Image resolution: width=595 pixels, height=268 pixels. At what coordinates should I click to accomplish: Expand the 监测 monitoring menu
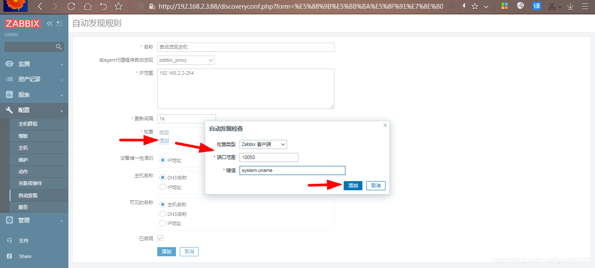click(x=34, y=64)
